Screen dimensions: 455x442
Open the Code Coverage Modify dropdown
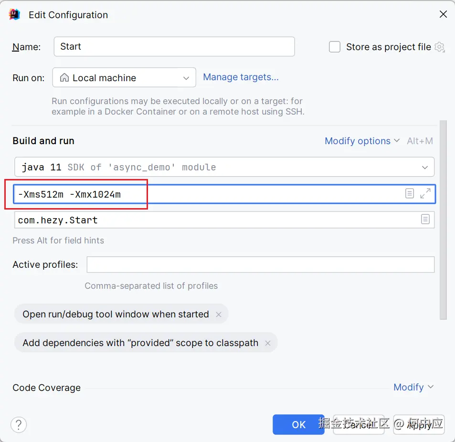pyautogui.click(x=413, y=387)
